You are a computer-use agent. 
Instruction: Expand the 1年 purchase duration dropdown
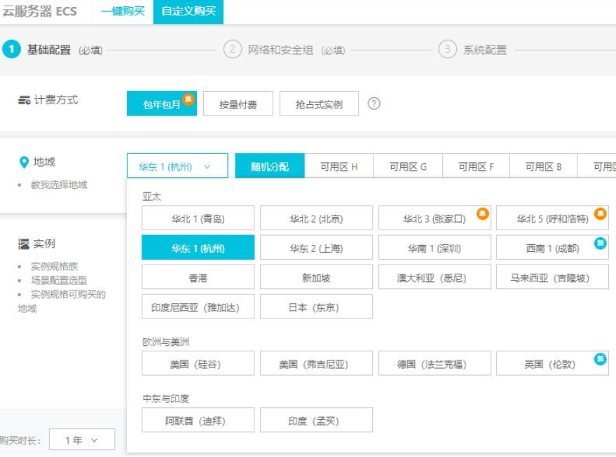[81, 440]
